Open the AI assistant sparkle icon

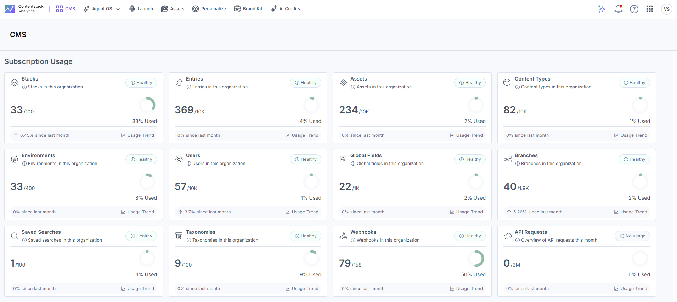(x=602, y=9)
